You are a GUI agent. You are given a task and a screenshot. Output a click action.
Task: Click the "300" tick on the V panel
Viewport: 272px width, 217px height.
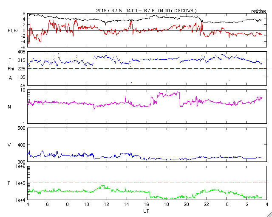pyautogui.click(x=22, y=161)
